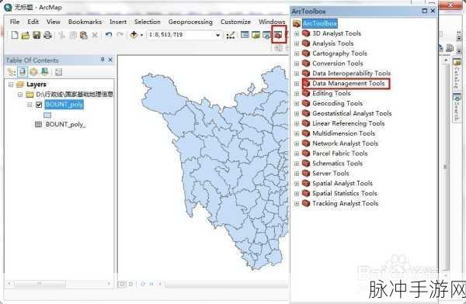Screen dimensions: 466x304
Task: Select the Spatial Statistics Tools toolbox
Action: (344, 193)
